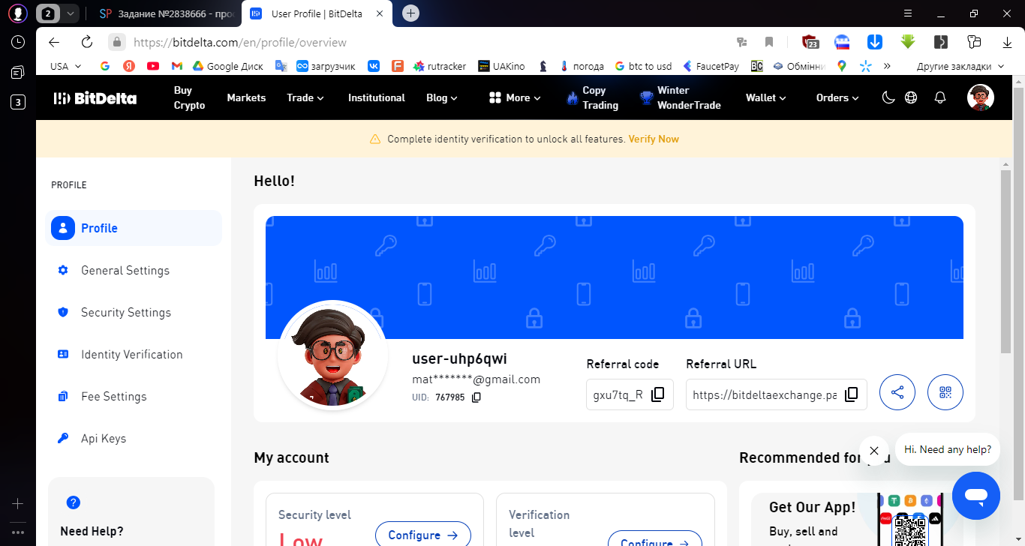The image size is (1025, 546).
Task: Open browser history clock icon
Action: coord(18,43)
